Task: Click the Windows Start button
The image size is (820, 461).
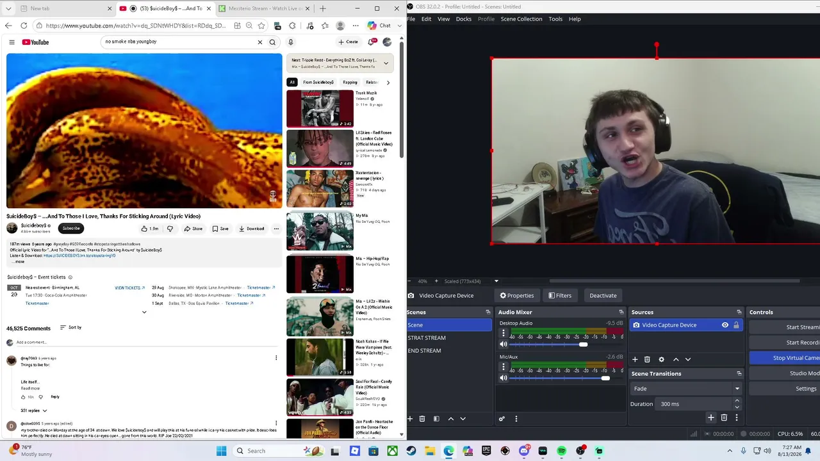Action: coord(222,451)
